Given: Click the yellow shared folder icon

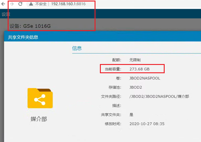Looking at the screenshot, I should coord(40,98).
